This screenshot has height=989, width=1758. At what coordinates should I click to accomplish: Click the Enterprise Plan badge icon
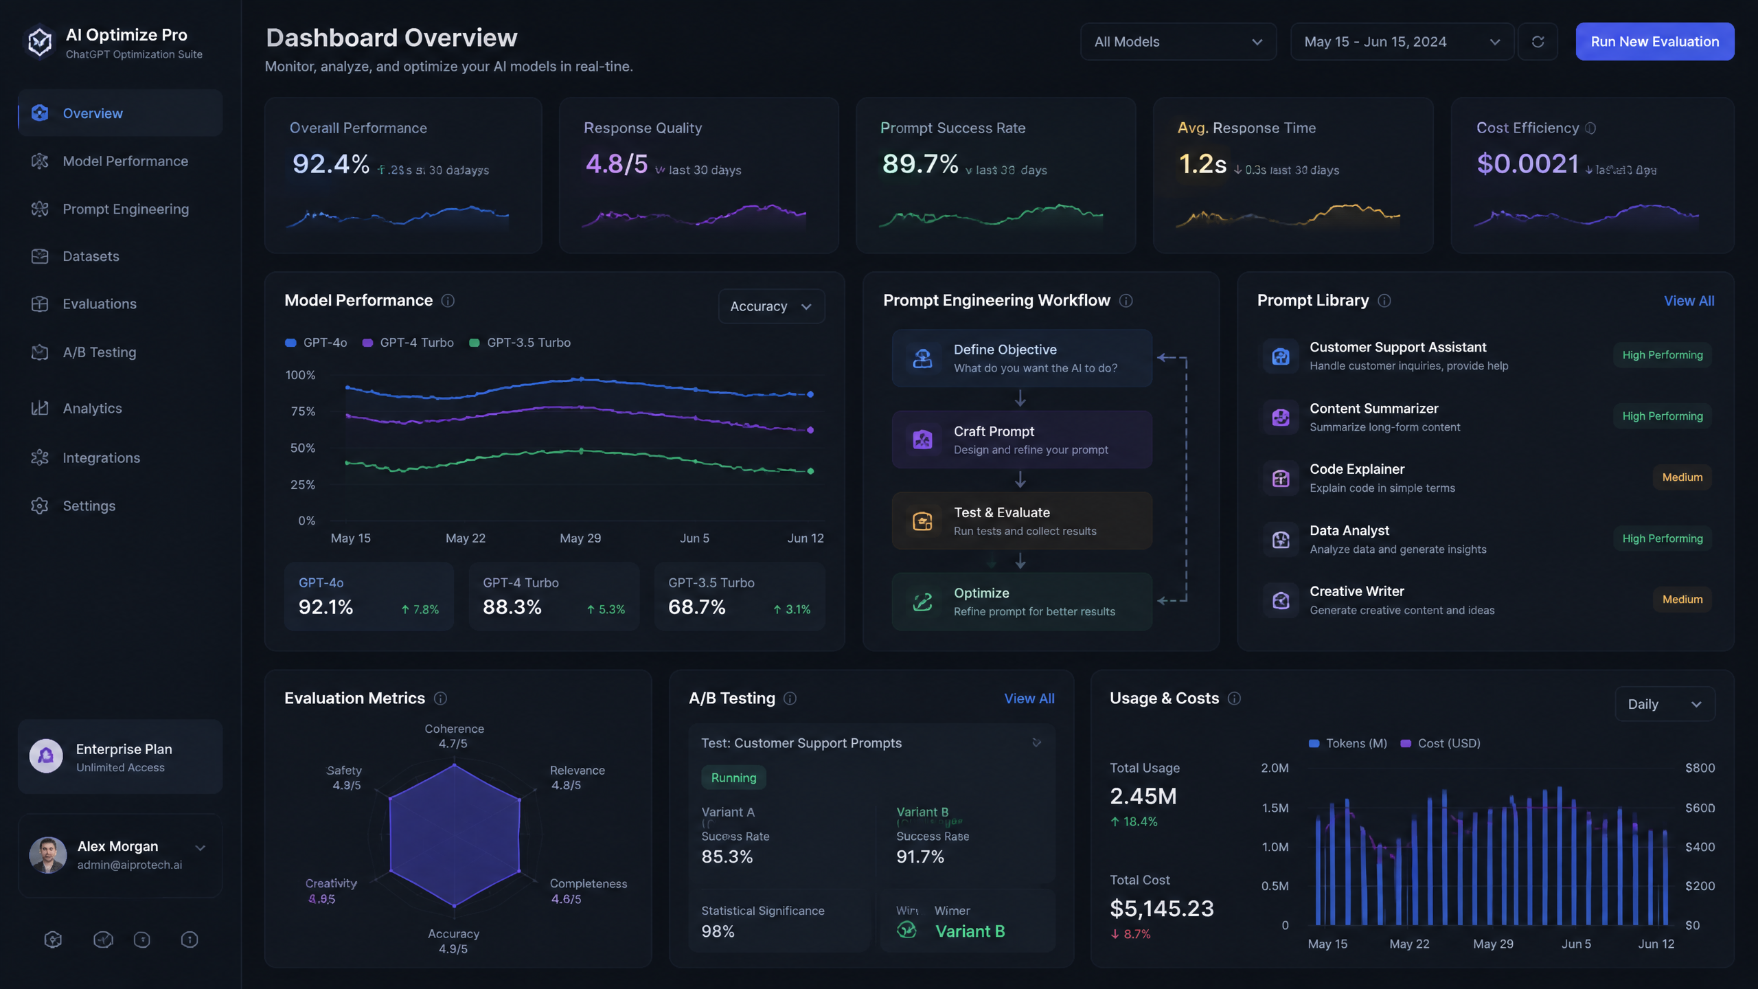46,756
